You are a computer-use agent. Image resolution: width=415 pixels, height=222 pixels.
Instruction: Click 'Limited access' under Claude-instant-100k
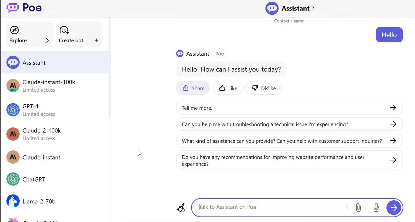tap(39, 90)
